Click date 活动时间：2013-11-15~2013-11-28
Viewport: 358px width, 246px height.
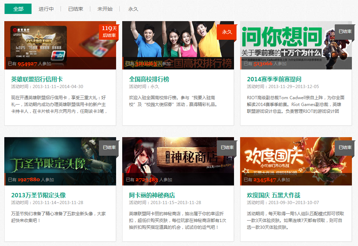[165, 202]
